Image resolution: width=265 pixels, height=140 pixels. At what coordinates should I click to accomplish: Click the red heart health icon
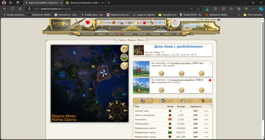click(x=88, y=23)
